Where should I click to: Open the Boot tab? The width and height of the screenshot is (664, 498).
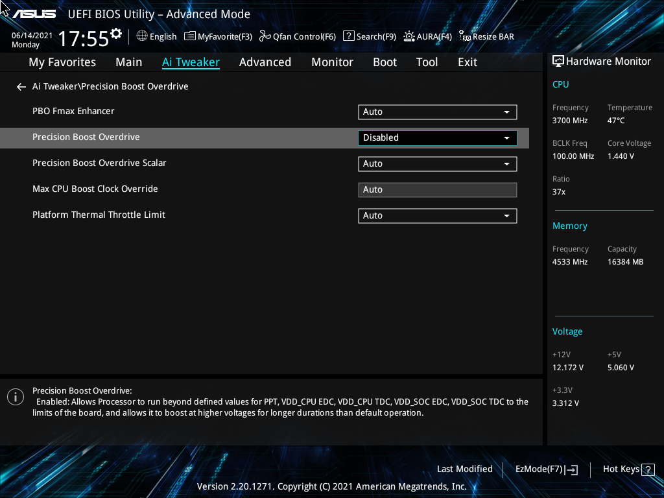click(385, 62)
